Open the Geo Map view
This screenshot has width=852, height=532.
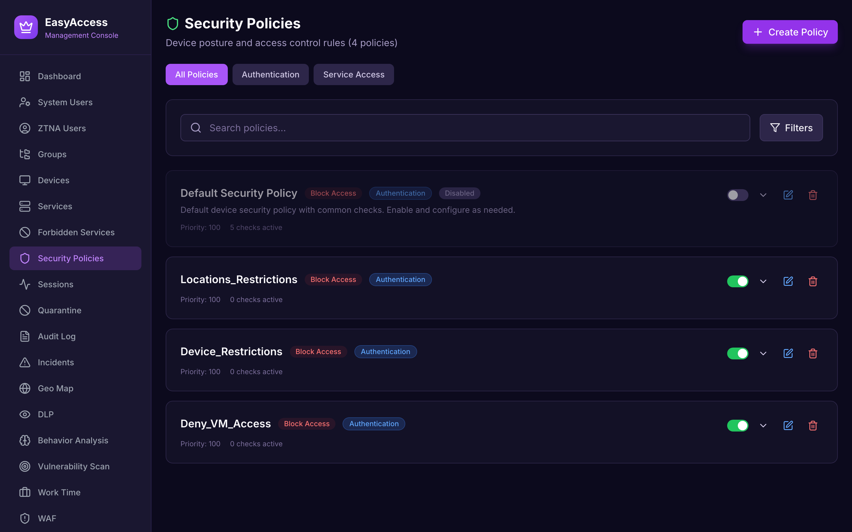coord(55,388)
